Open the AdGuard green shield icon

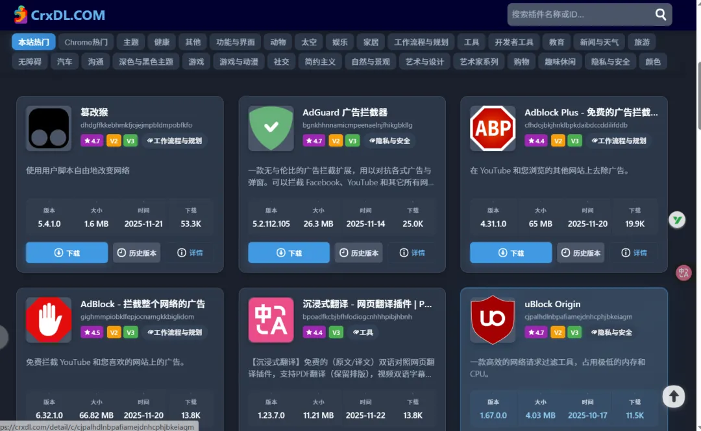tap(271, 128)
